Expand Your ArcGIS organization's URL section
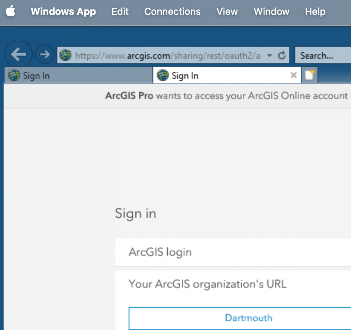This screenshot has height=330, width=351. 233,284
